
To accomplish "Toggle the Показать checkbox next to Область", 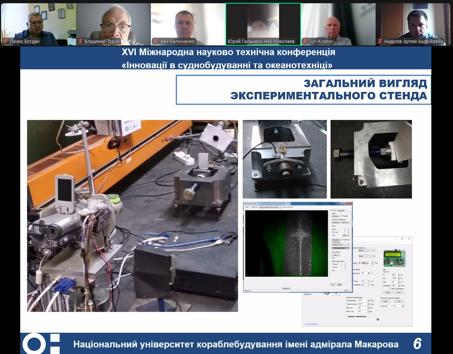I will [341, 216].
